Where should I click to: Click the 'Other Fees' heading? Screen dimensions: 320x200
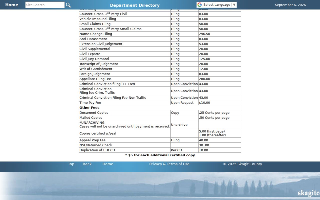(x=89, y=108)
